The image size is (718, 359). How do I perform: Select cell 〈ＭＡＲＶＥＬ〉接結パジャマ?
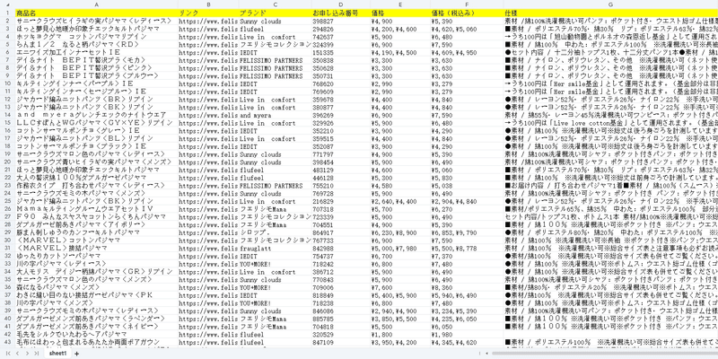click(x=97, y=248)
